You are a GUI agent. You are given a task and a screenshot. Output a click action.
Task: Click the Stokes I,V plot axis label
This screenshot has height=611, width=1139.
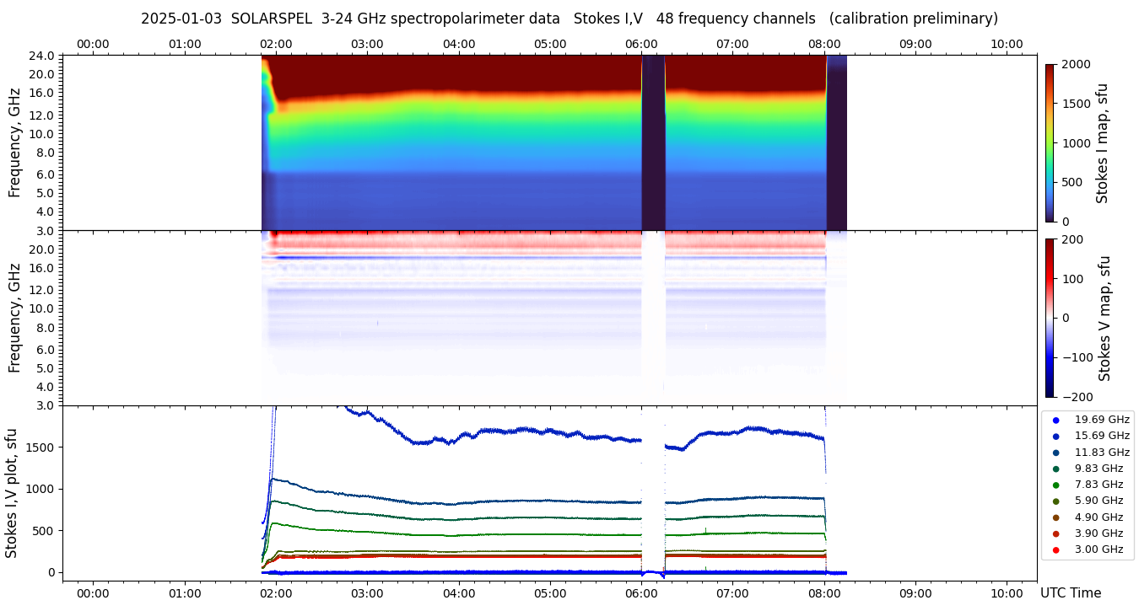pos(12,493)
